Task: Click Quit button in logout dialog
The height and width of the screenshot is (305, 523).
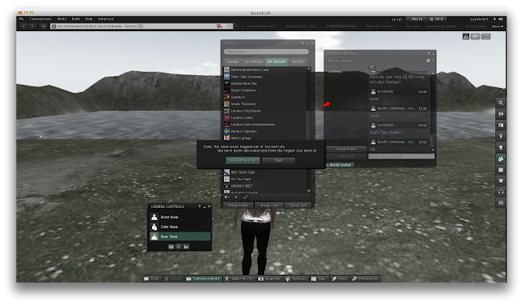Action: (x=279, y=160)
